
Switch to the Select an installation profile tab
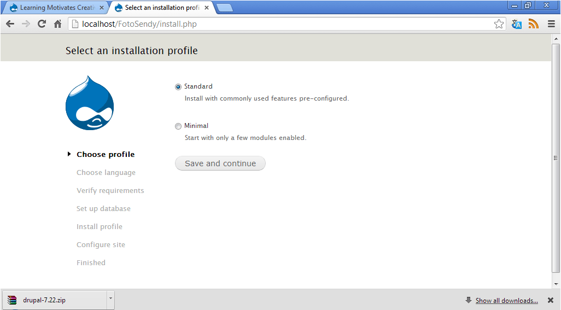pos(162,8)
